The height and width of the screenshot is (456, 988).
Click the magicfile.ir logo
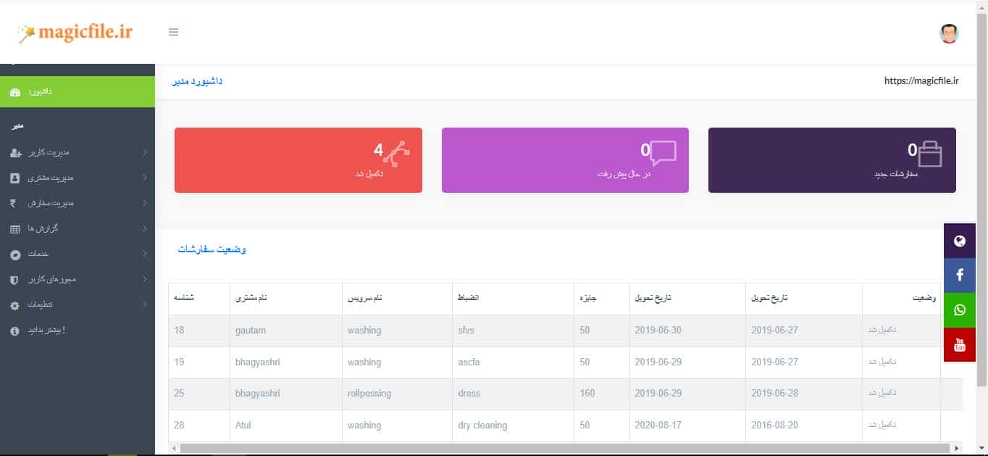pos(75,33)
